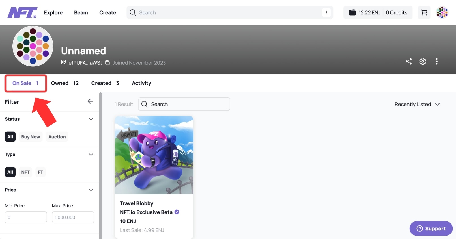Click 'Last Sale: 4.99 ENJ' text
This screenshot has width=456, height=239.
click(142, 230)
